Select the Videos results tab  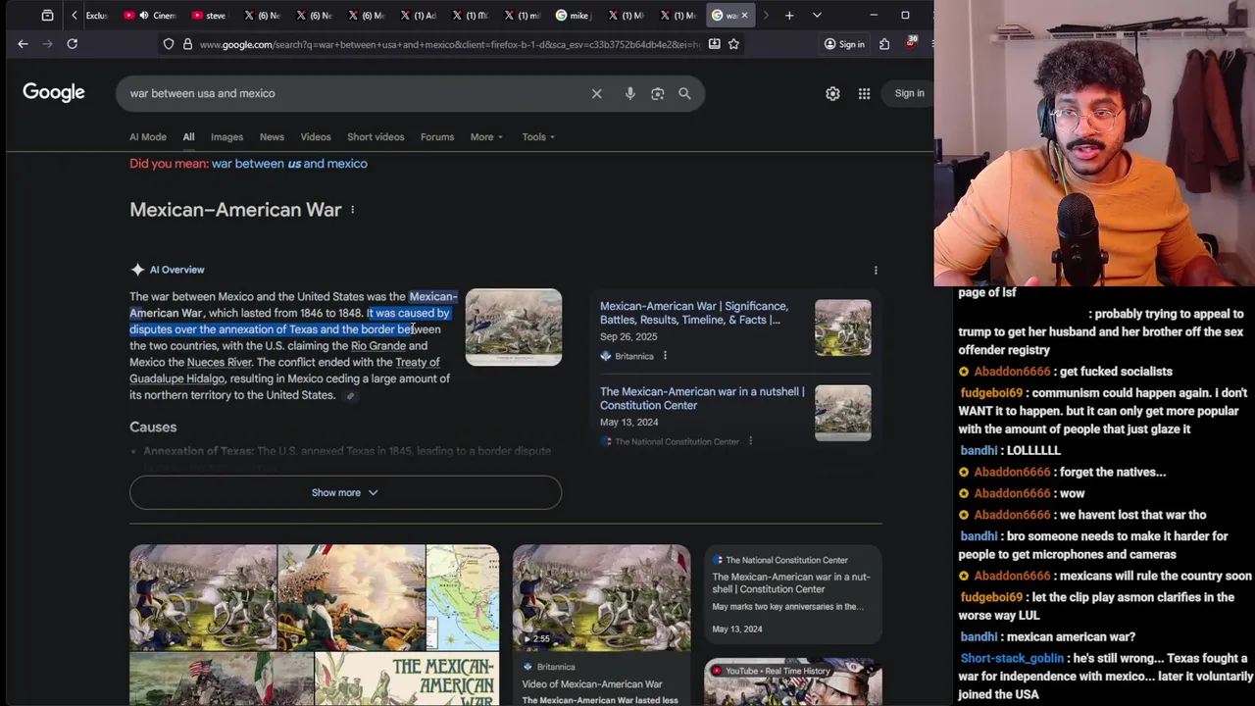(x=316, y=137)
